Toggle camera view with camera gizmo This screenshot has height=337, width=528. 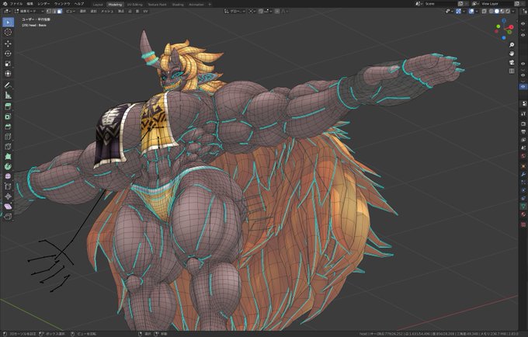512,62
